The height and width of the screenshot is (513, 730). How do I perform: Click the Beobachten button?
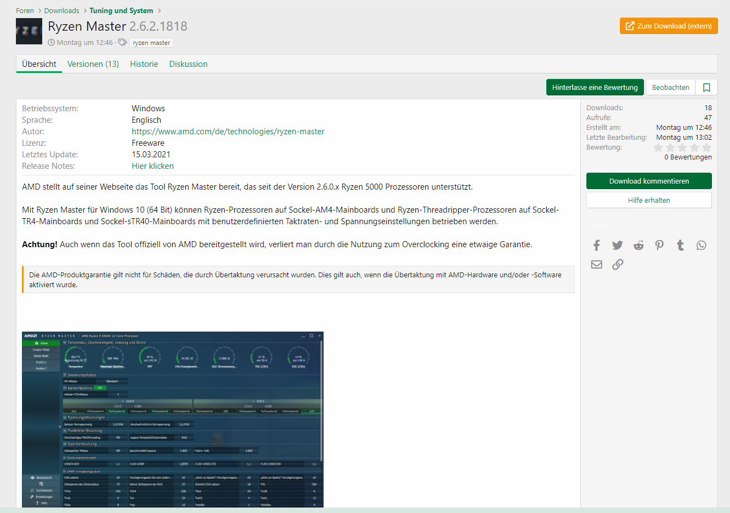point(670,88)
